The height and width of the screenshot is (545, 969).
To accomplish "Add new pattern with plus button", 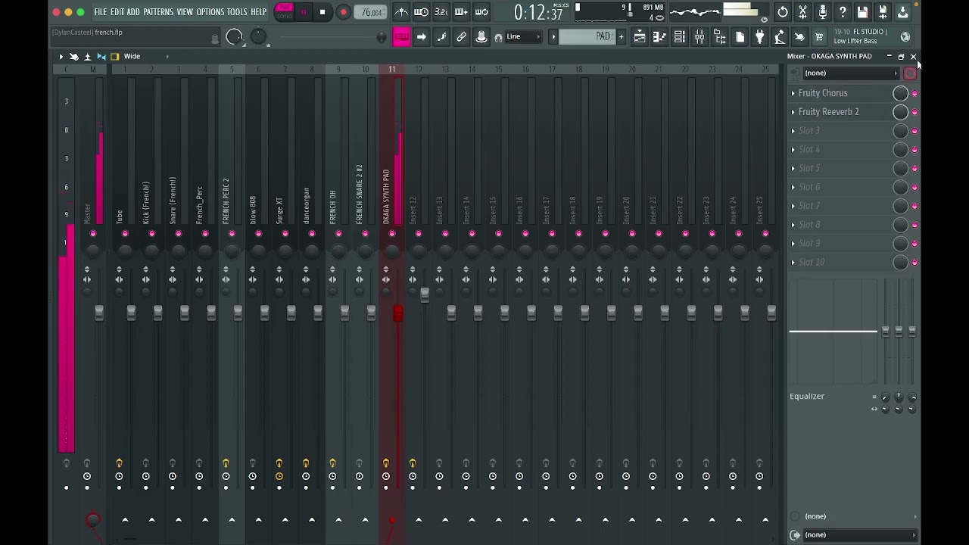I will 622,36.
